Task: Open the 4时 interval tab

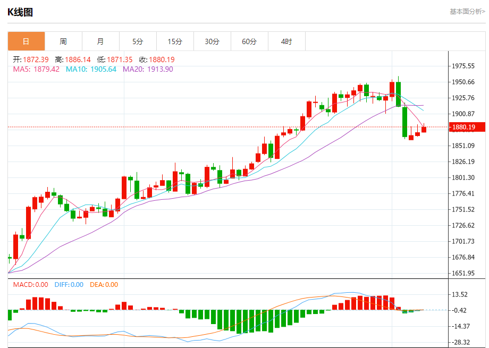Action: coord(286,41)
